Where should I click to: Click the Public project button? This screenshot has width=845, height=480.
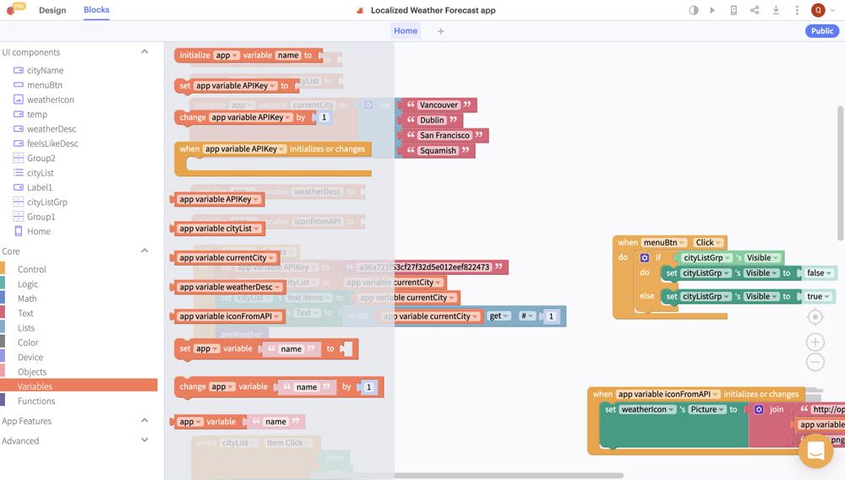tap(822, 31)
